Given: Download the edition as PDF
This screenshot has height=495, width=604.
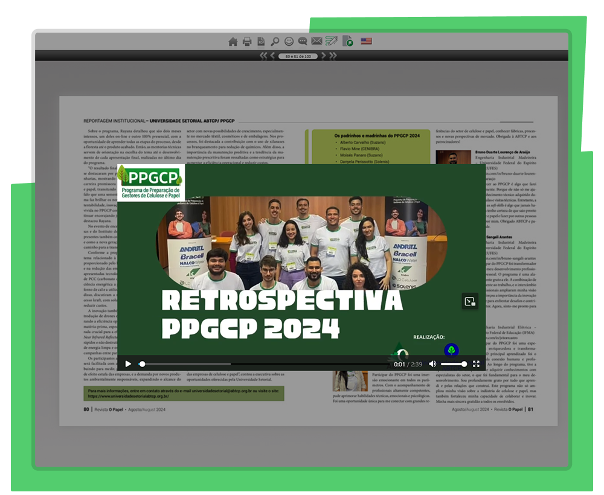Looking at the screenshot, I should [x=261, y=41].
